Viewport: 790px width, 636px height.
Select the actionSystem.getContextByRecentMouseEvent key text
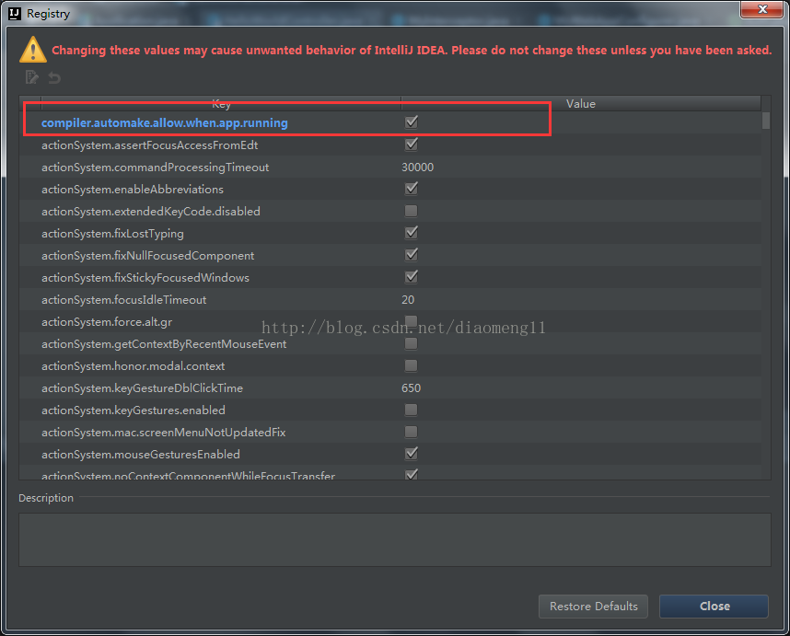point(164,344)
